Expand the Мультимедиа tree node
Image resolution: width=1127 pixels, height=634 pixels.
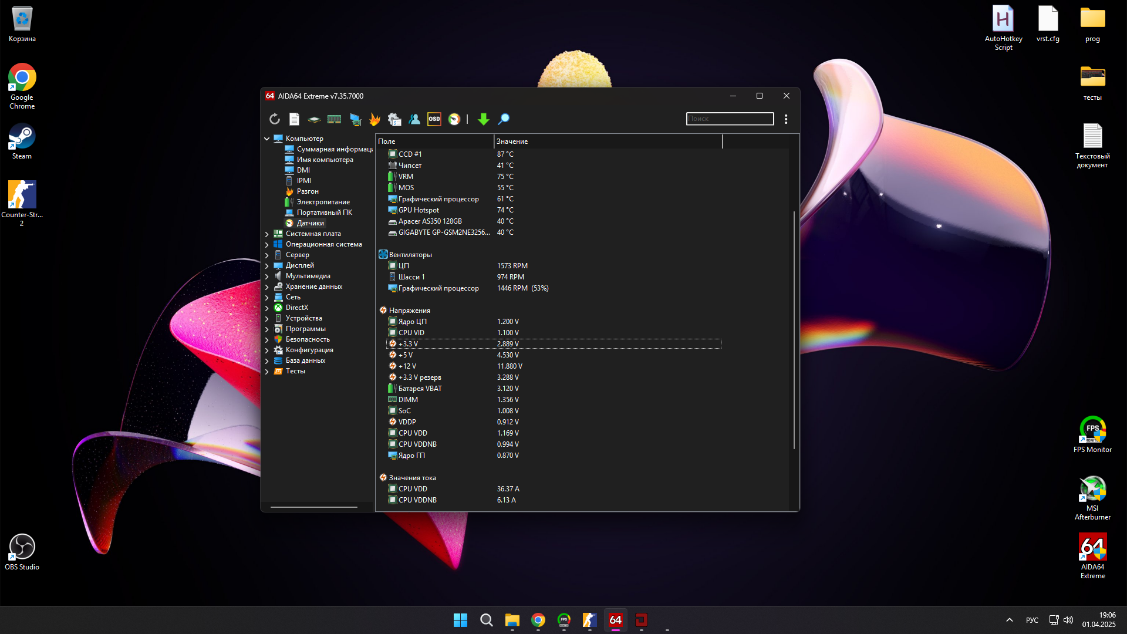click(x=266, y=276)
